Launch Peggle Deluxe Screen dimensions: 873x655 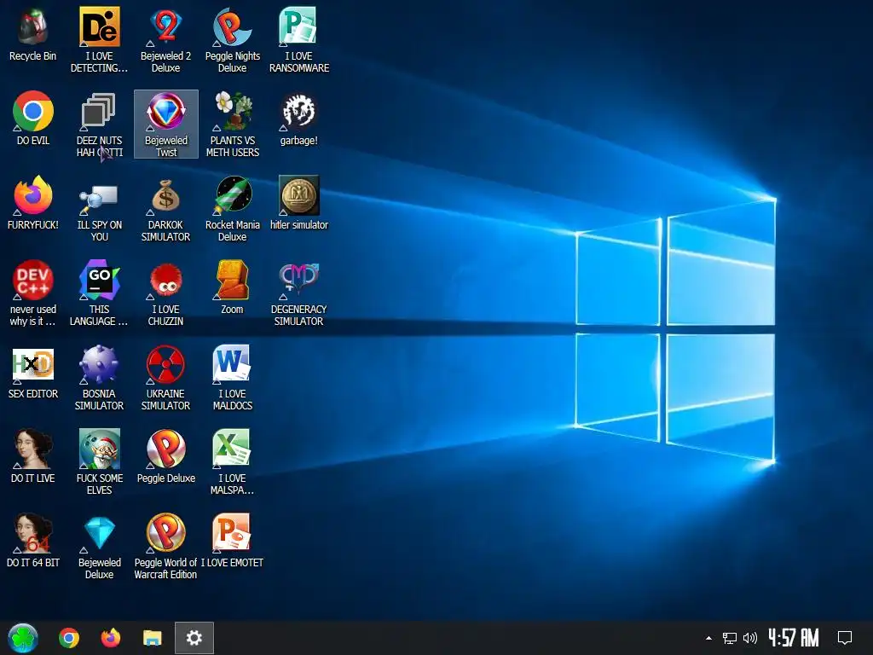(166, 456)
